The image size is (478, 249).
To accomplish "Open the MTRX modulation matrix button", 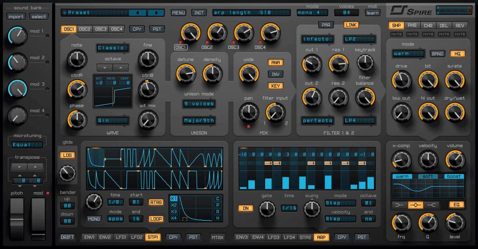I will (218, 237).
